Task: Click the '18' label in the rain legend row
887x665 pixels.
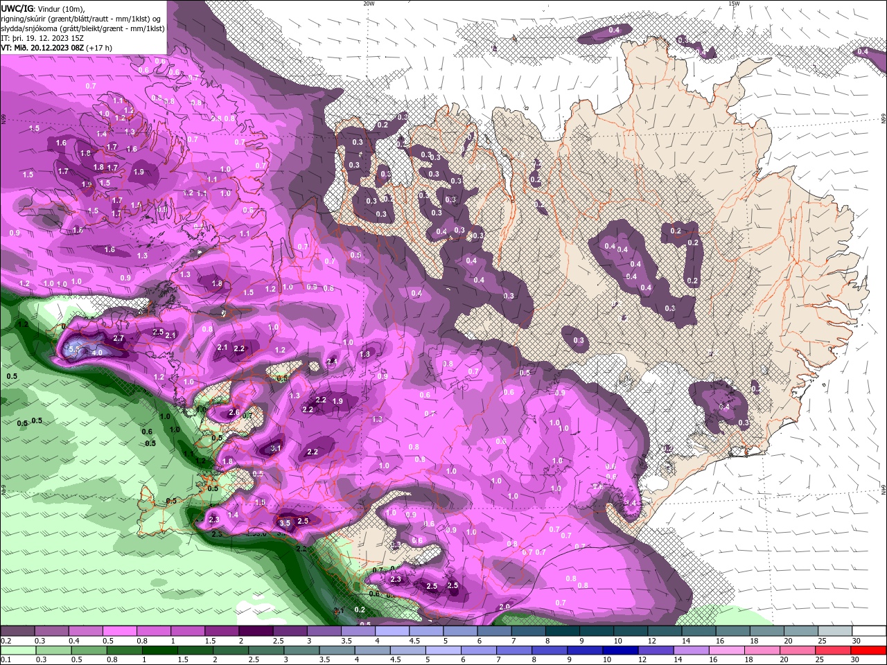Action: (x=750, y=660)
